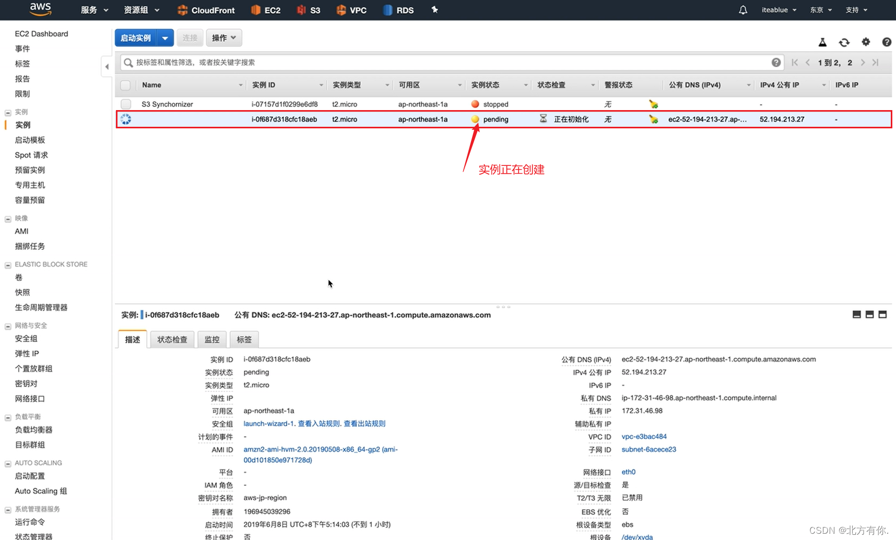Open the vpc-e3bac484 link
The width and height of the screenshot is (896, 540).
pos(644,437)
